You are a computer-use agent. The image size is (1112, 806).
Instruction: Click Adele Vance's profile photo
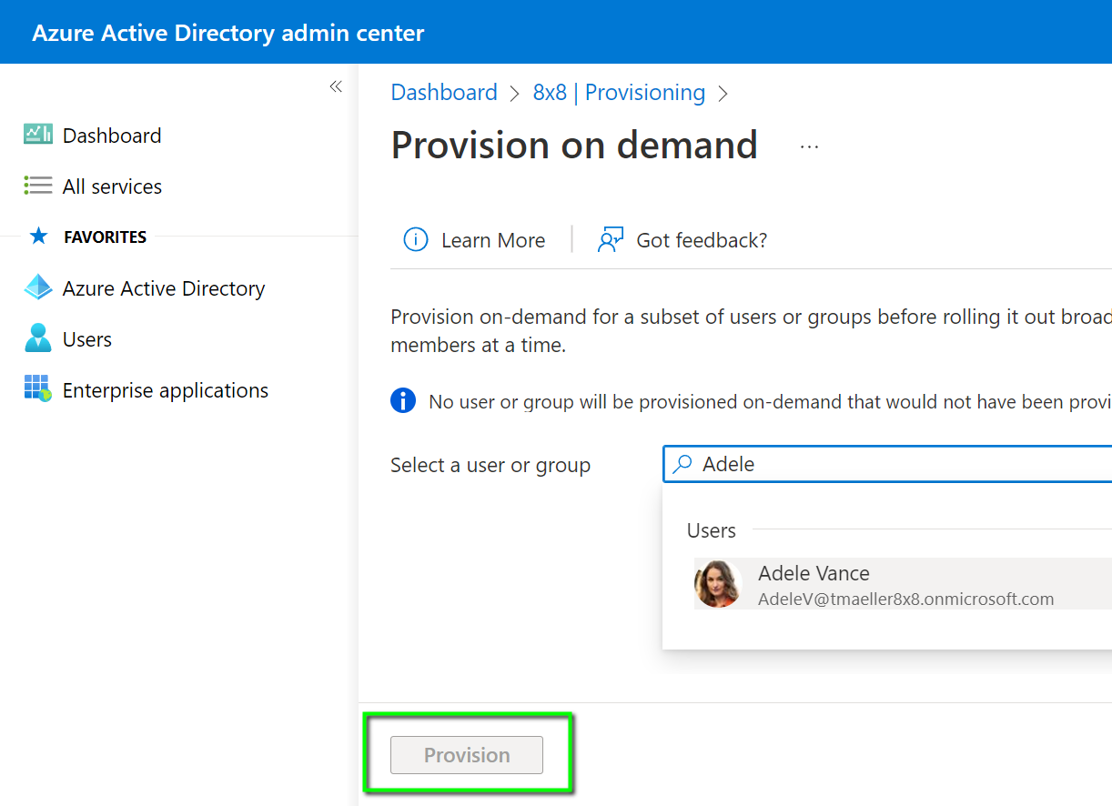(x=718, y=584)
